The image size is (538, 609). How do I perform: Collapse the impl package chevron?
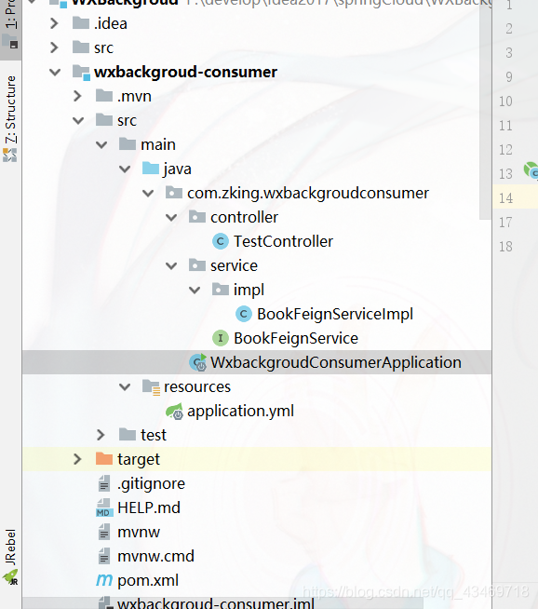pos(195,291)
